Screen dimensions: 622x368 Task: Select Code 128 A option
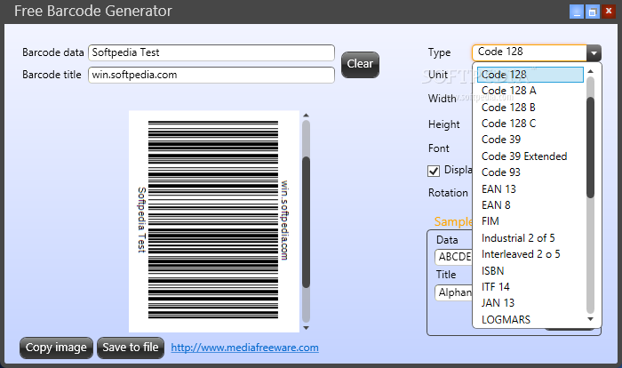530,91
